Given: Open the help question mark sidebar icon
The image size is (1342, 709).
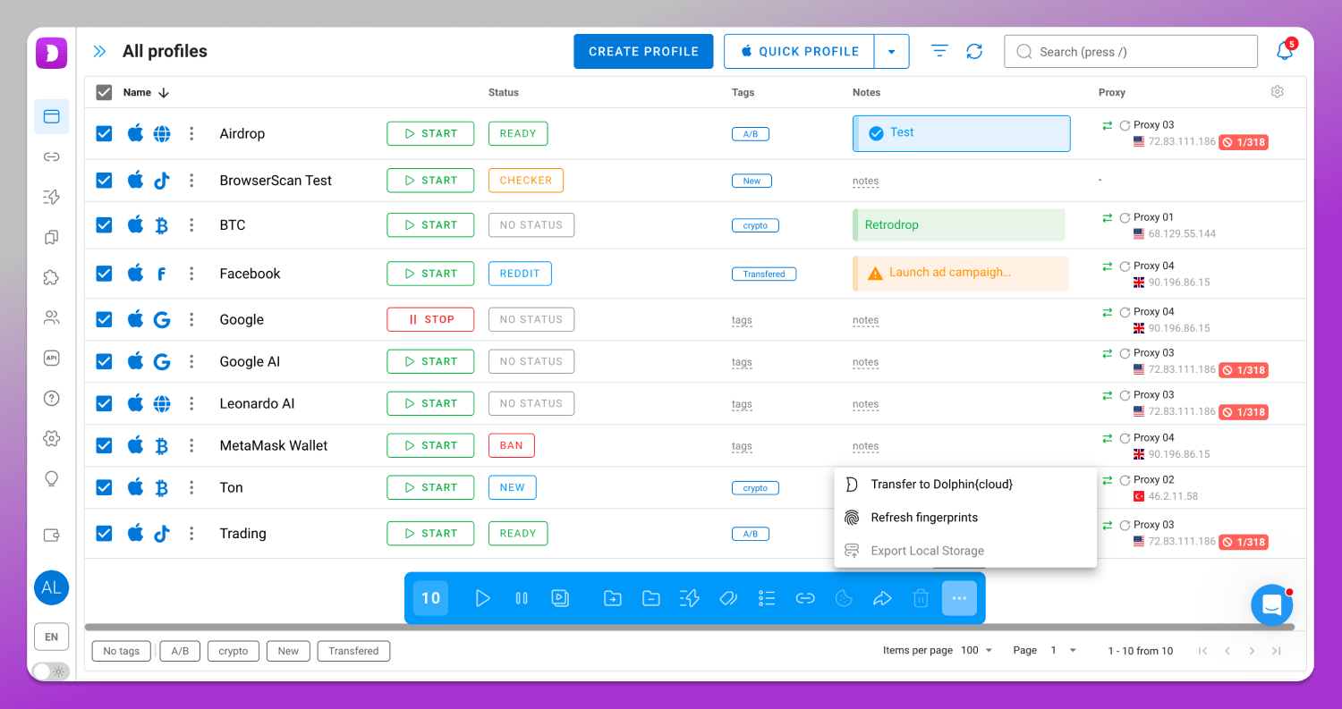Looking at the screenshot, I should tap(51, 398).
